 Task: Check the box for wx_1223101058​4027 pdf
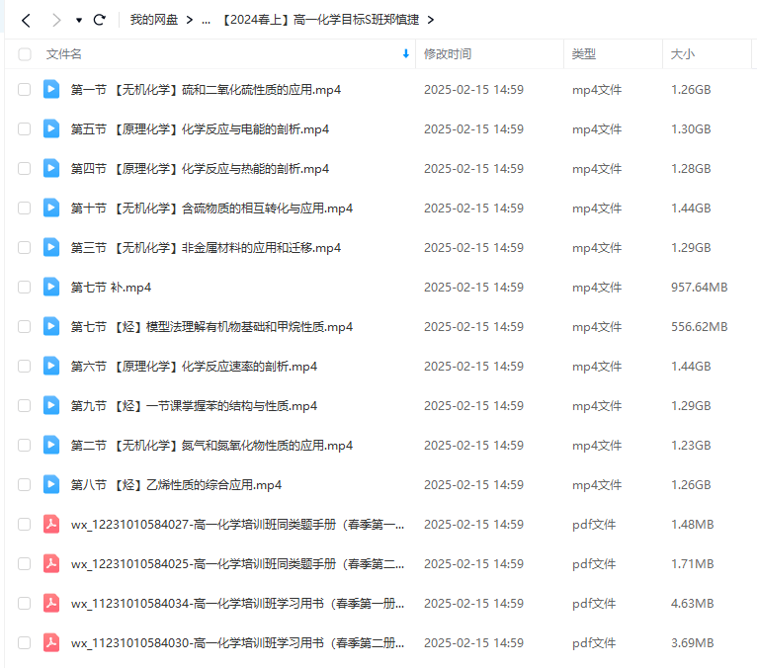point(24,525)
